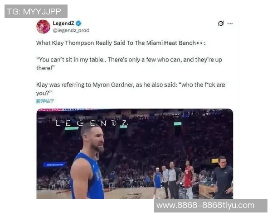Click the blue verified badge next to LegendZ

[78, 23]
